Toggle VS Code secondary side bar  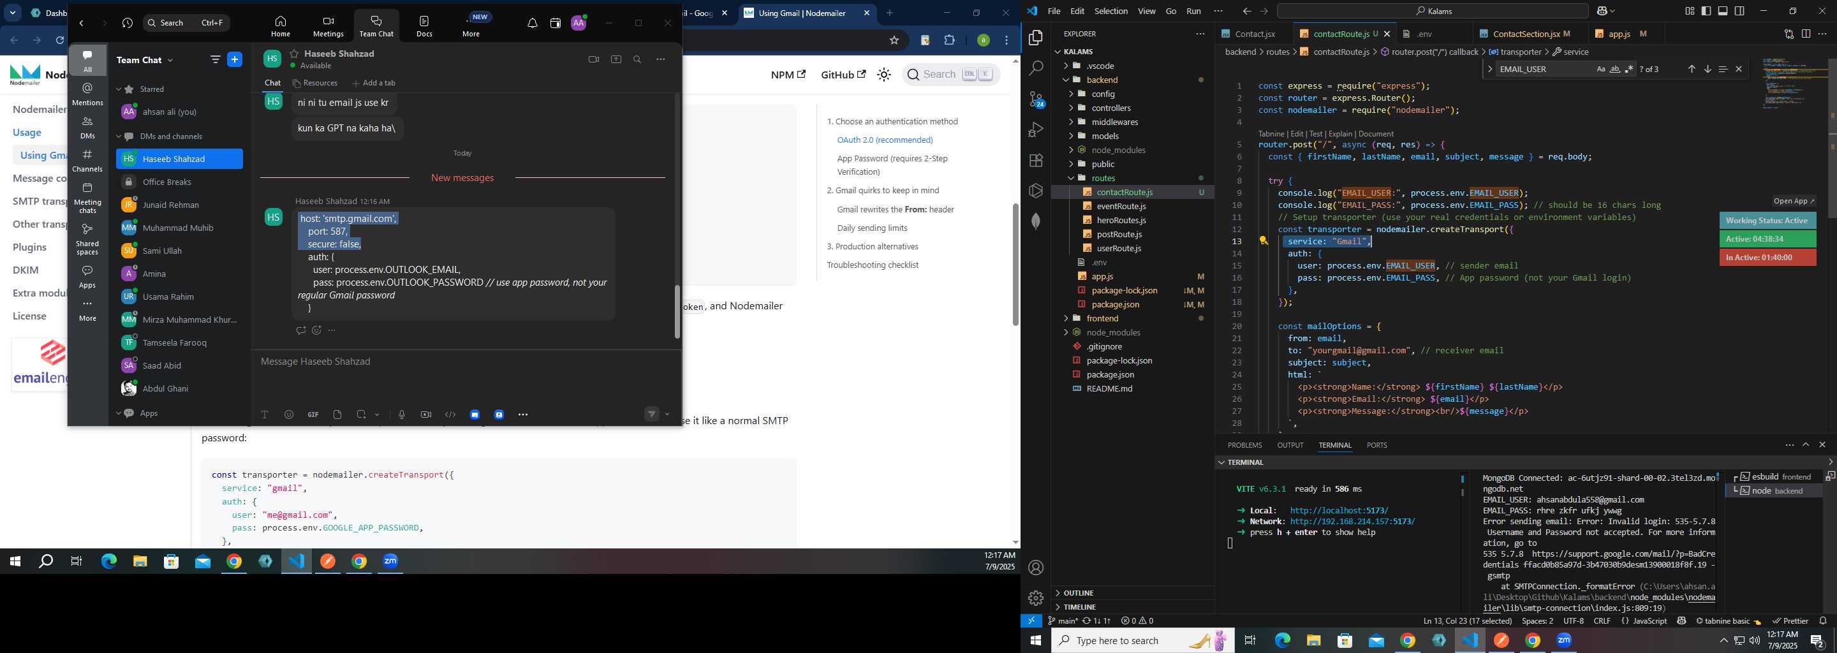1740,11
